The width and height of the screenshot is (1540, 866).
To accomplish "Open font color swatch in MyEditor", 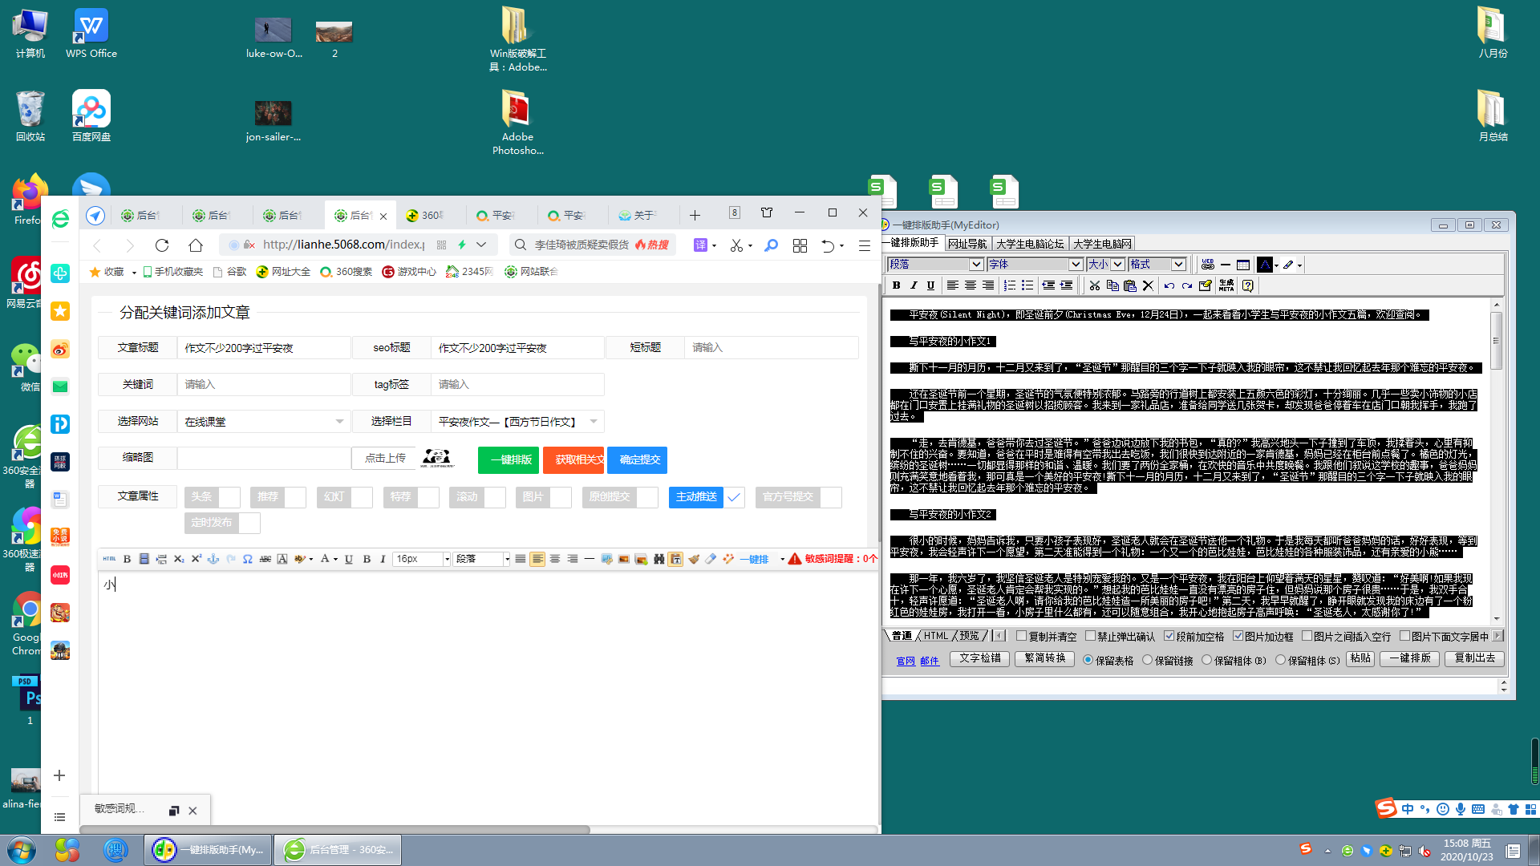I will click(1265, 265).
